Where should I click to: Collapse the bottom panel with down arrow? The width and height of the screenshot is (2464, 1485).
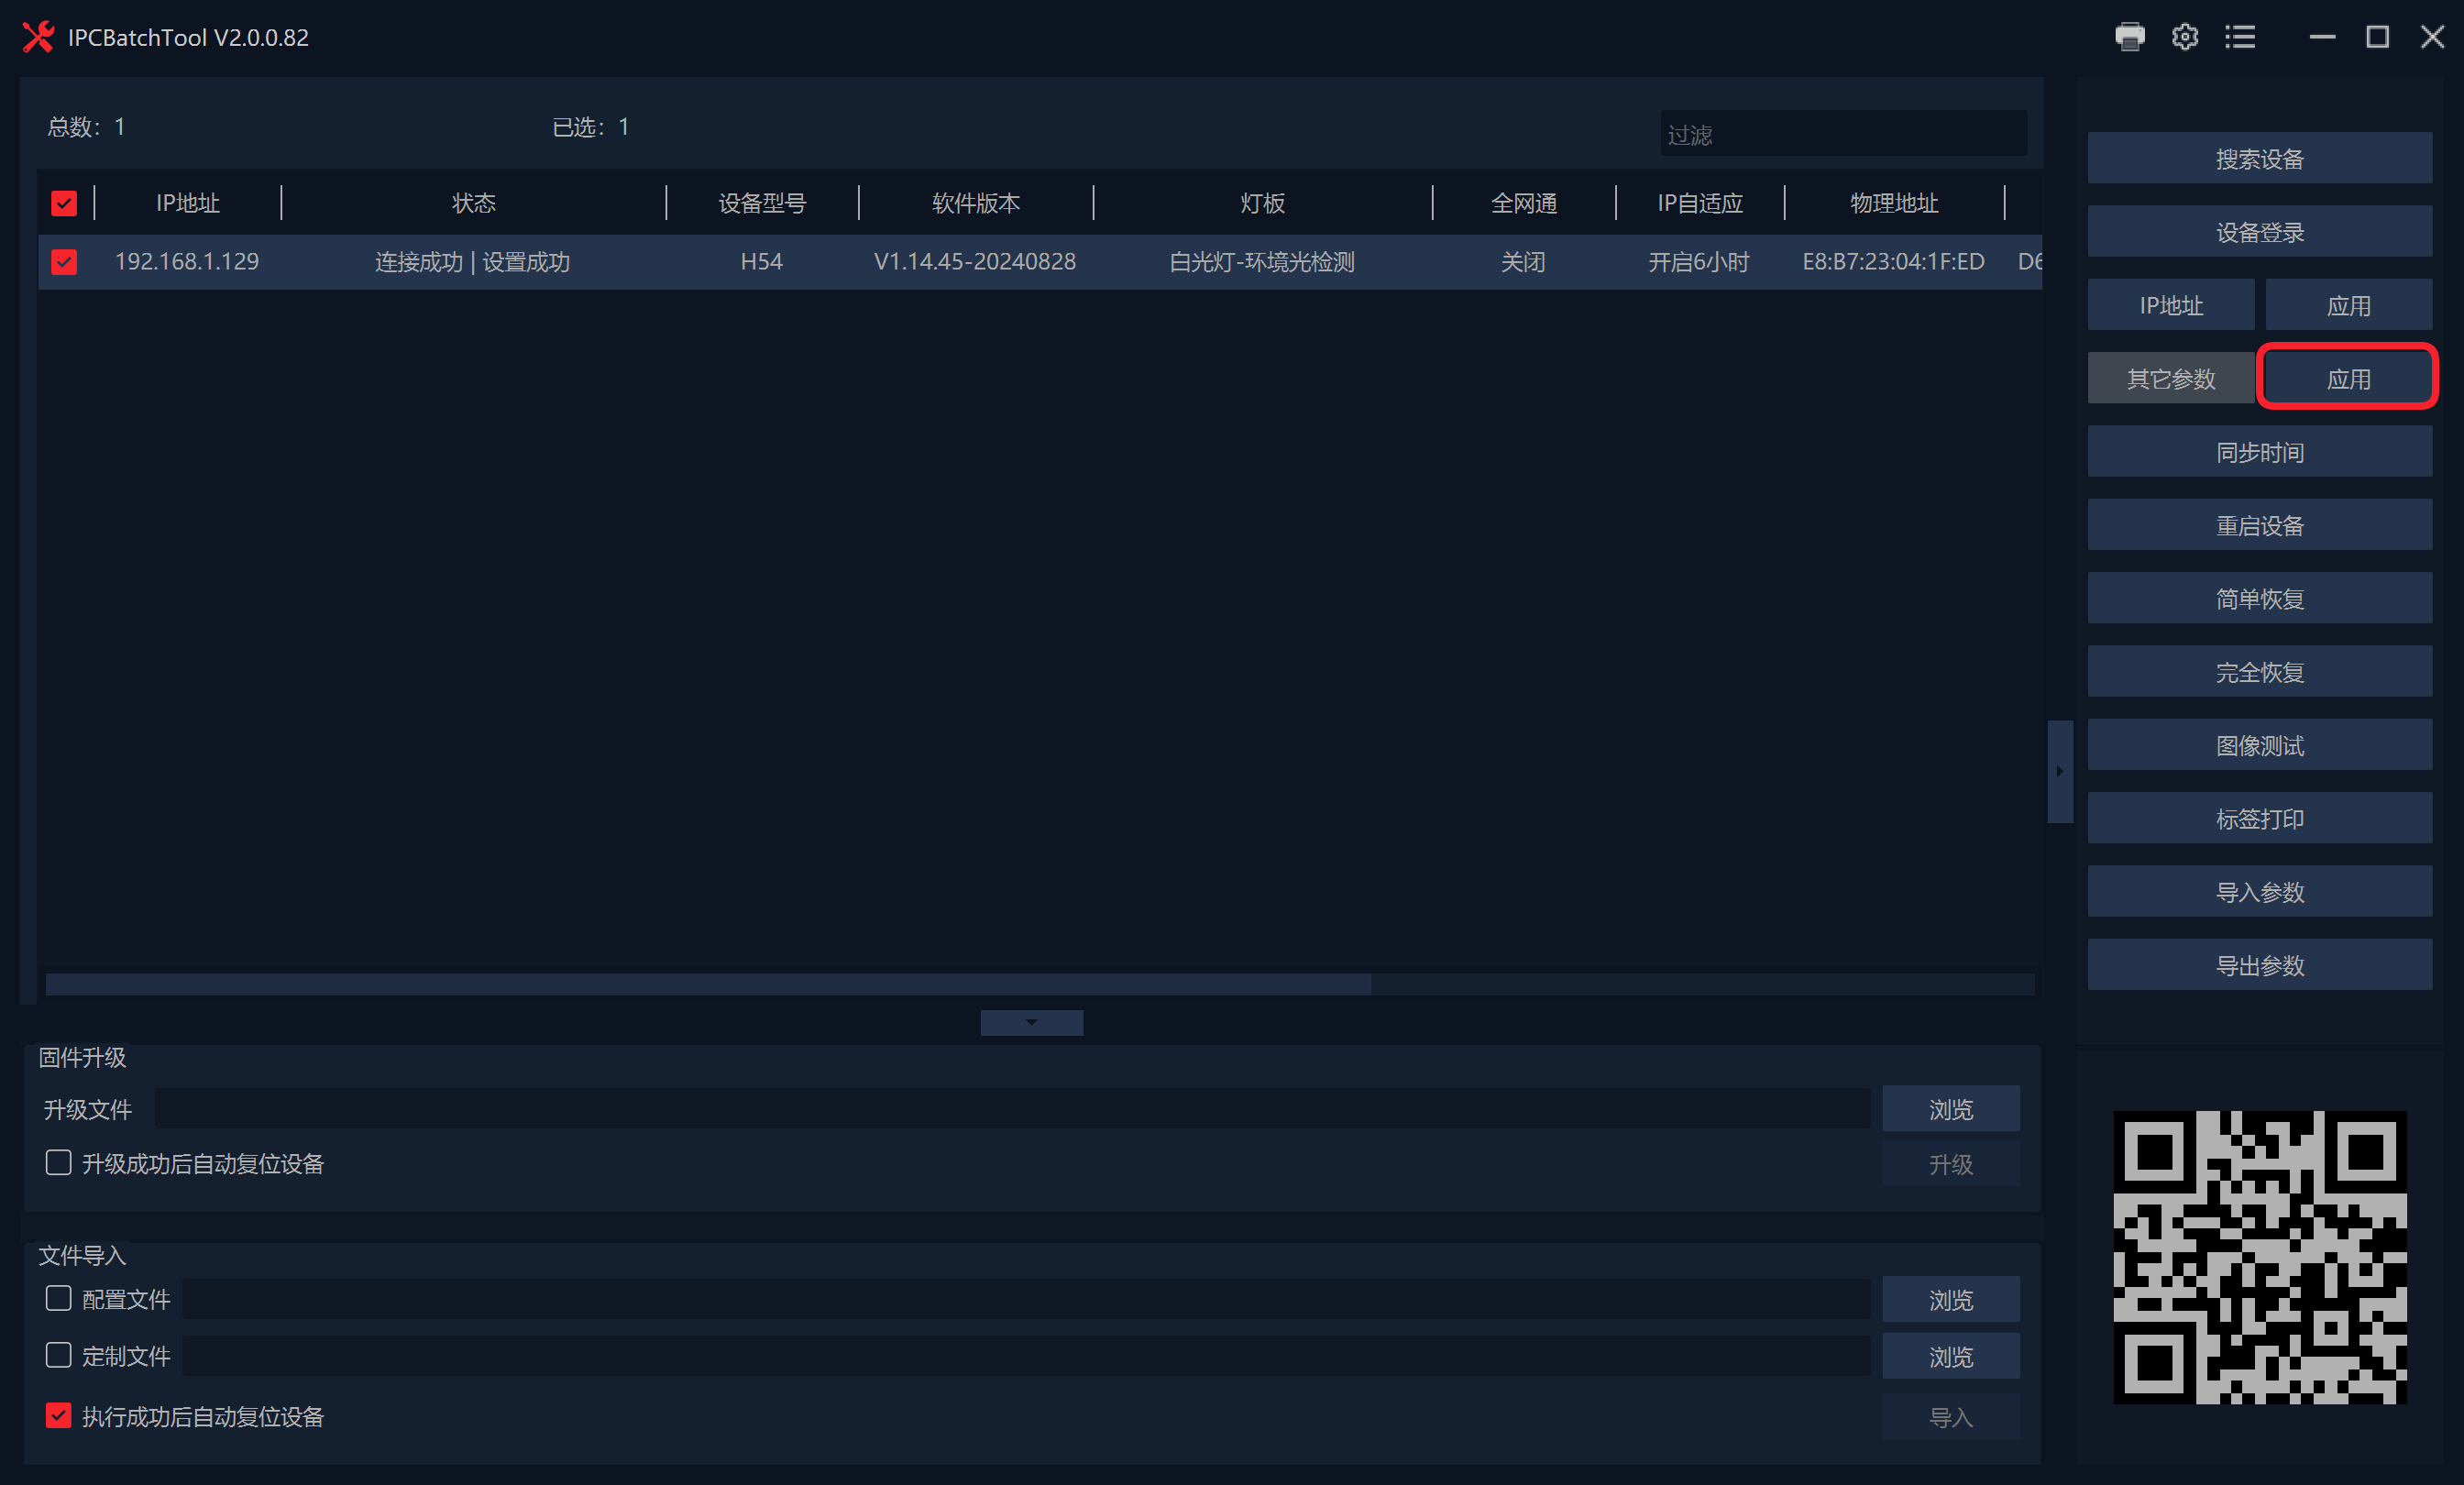click(1031, 1022)
